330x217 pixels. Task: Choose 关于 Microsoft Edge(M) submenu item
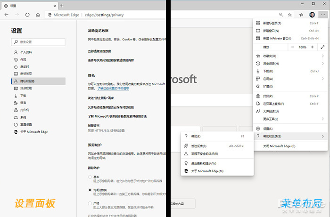point(217,171)
